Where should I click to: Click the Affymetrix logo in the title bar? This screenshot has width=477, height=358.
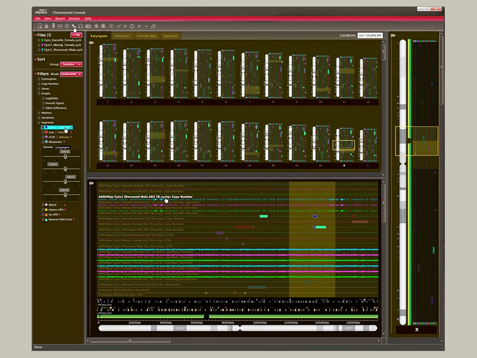(x=41, y=12)
